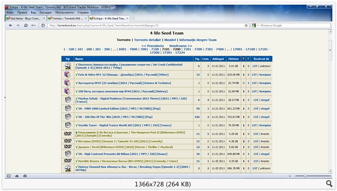Bookmark page with the star icon

(246, 25)
